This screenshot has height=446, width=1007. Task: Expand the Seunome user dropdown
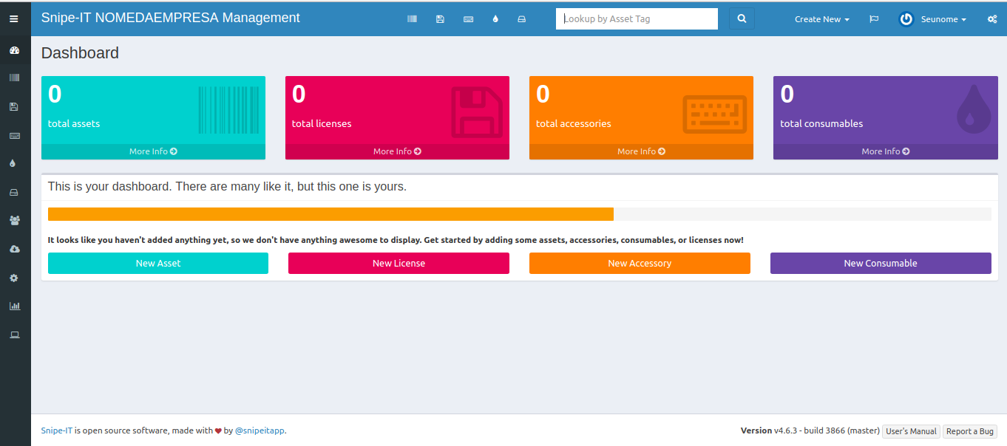tap(943, 19)
